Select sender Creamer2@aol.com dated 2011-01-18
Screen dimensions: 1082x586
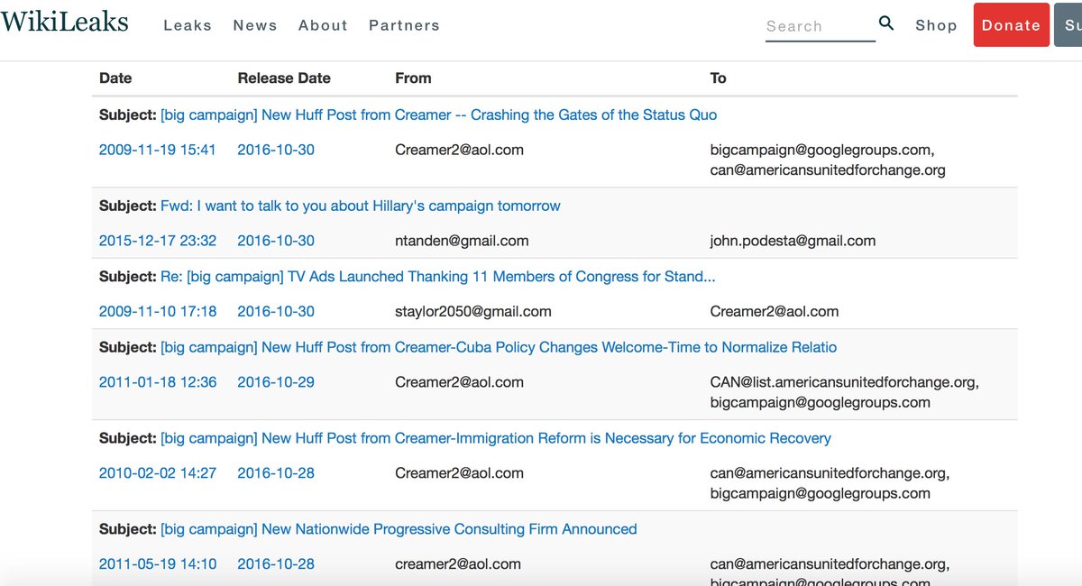click(459, 382)
